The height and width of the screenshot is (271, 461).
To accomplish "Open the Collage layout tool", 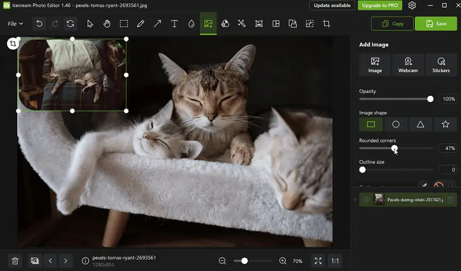I will [276, 24].
